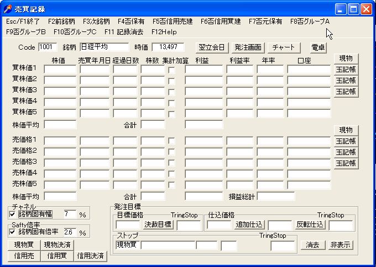The height and width of the screenshot is (267, 376).
Task: Open the F12Help menu item
Action: (164, 31)
